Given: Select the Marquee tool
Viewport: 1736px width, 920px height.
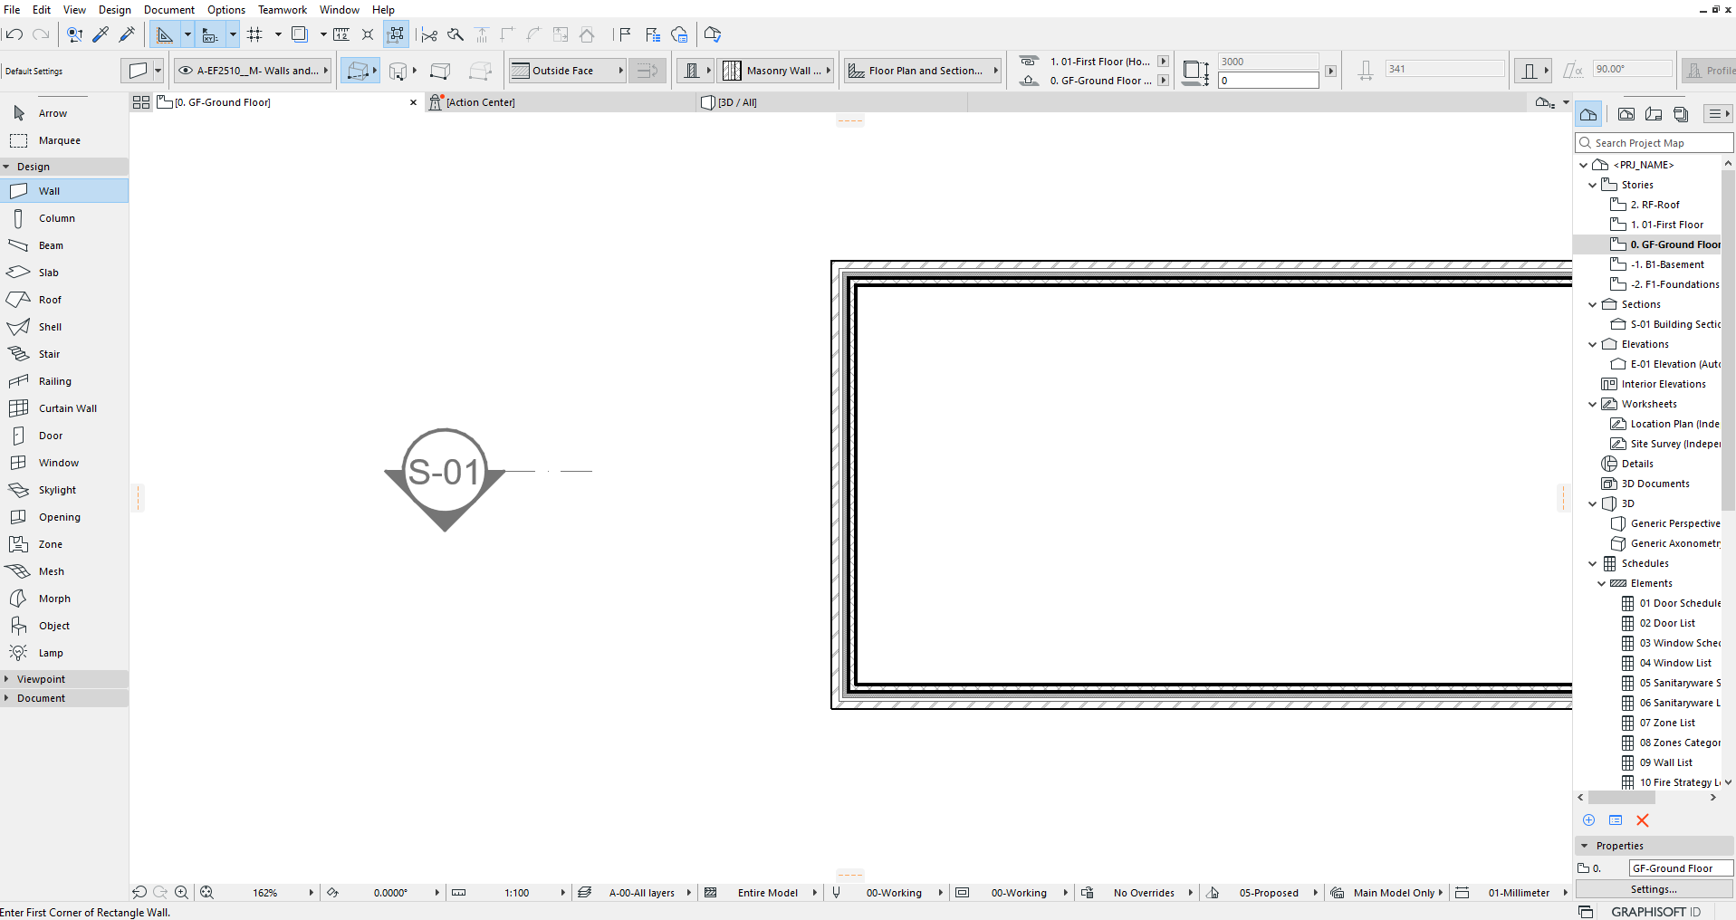Looking at the screenshot, I should (x=59, y=140).
